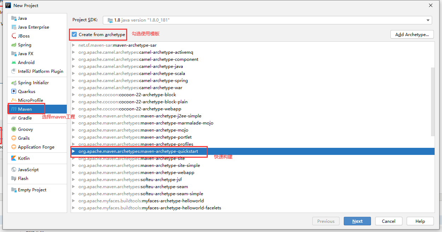Select maven-archetype-profiles row

253,144
